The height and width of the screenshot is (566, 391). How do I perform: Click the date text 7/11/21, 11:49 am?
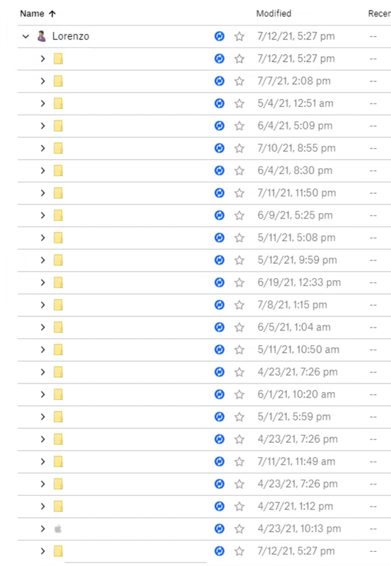(296, 461)
